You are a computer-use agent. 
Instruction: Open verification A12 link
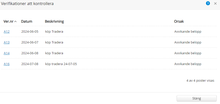7,32
